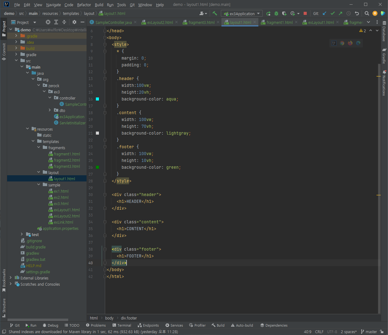This screenshot has height=335, width=388.
Task: Open the Tools menu
Action: (x=121, y=5)
